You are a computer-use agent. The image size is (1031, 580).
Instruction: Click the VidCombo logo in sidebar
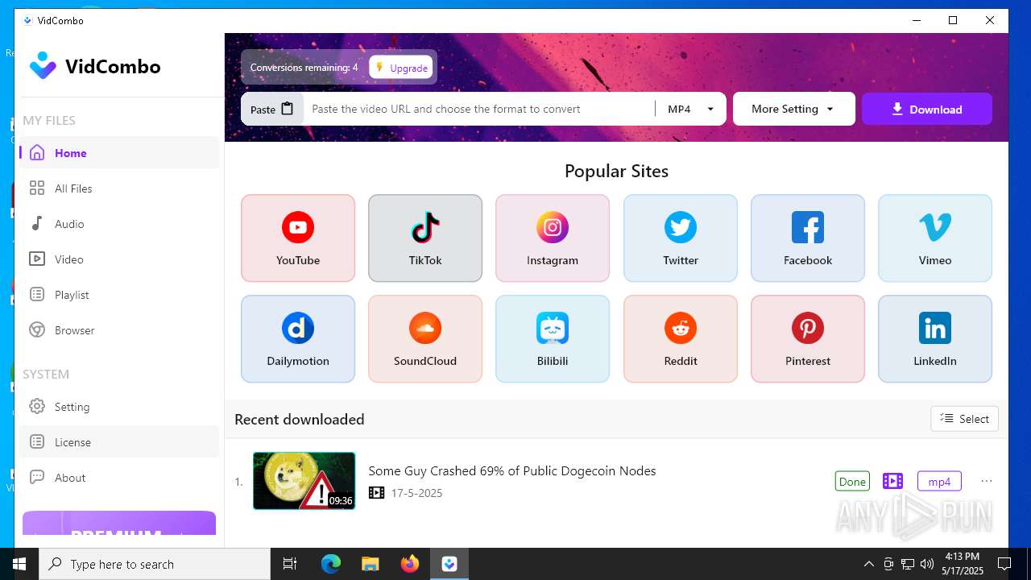point(95,66)
